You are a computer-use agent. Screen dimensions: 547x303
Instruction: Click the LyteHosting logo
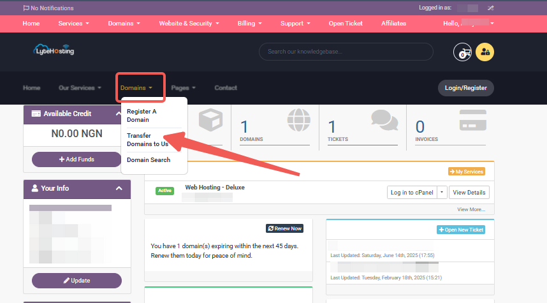click(x=54, y=50)
